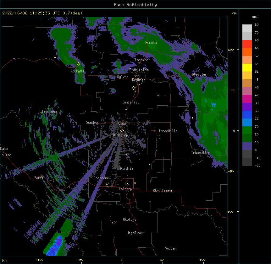
Task: Click the Drumheller label
Action: [201, 153]
